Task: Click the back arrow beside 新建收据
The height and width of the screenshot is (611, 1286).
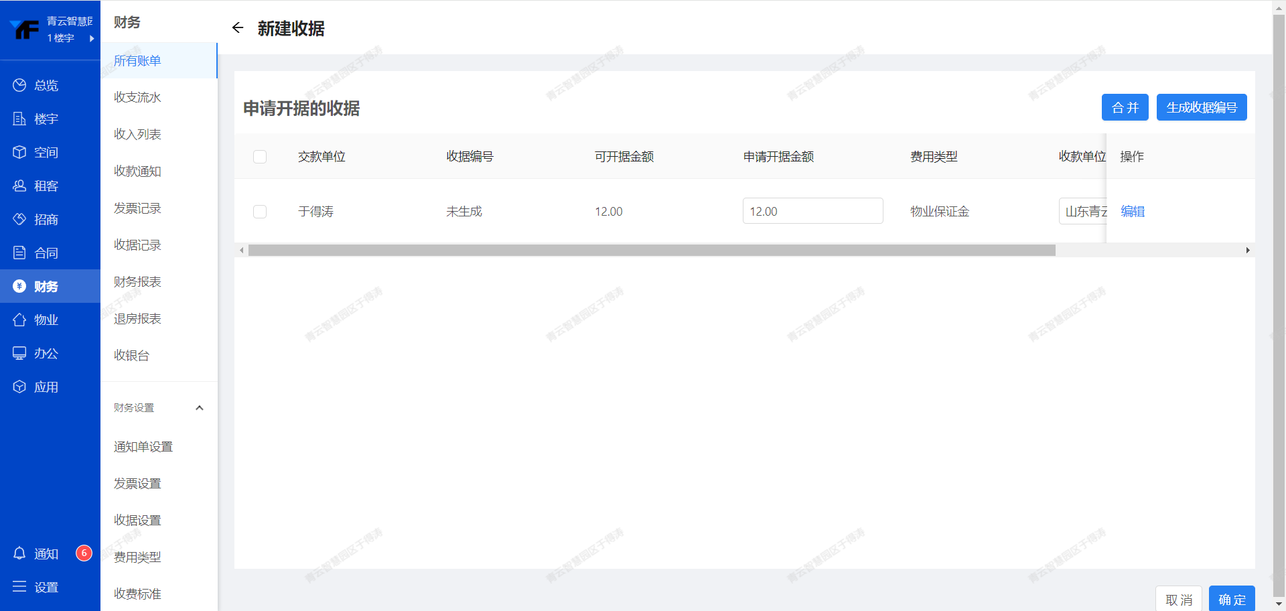Action: [238, 28]
